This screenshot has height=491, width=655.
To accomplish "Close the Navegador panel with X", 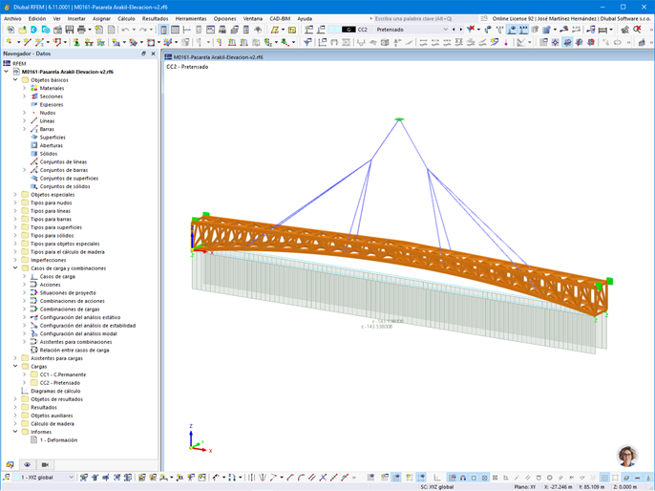I will click(154, 53).
